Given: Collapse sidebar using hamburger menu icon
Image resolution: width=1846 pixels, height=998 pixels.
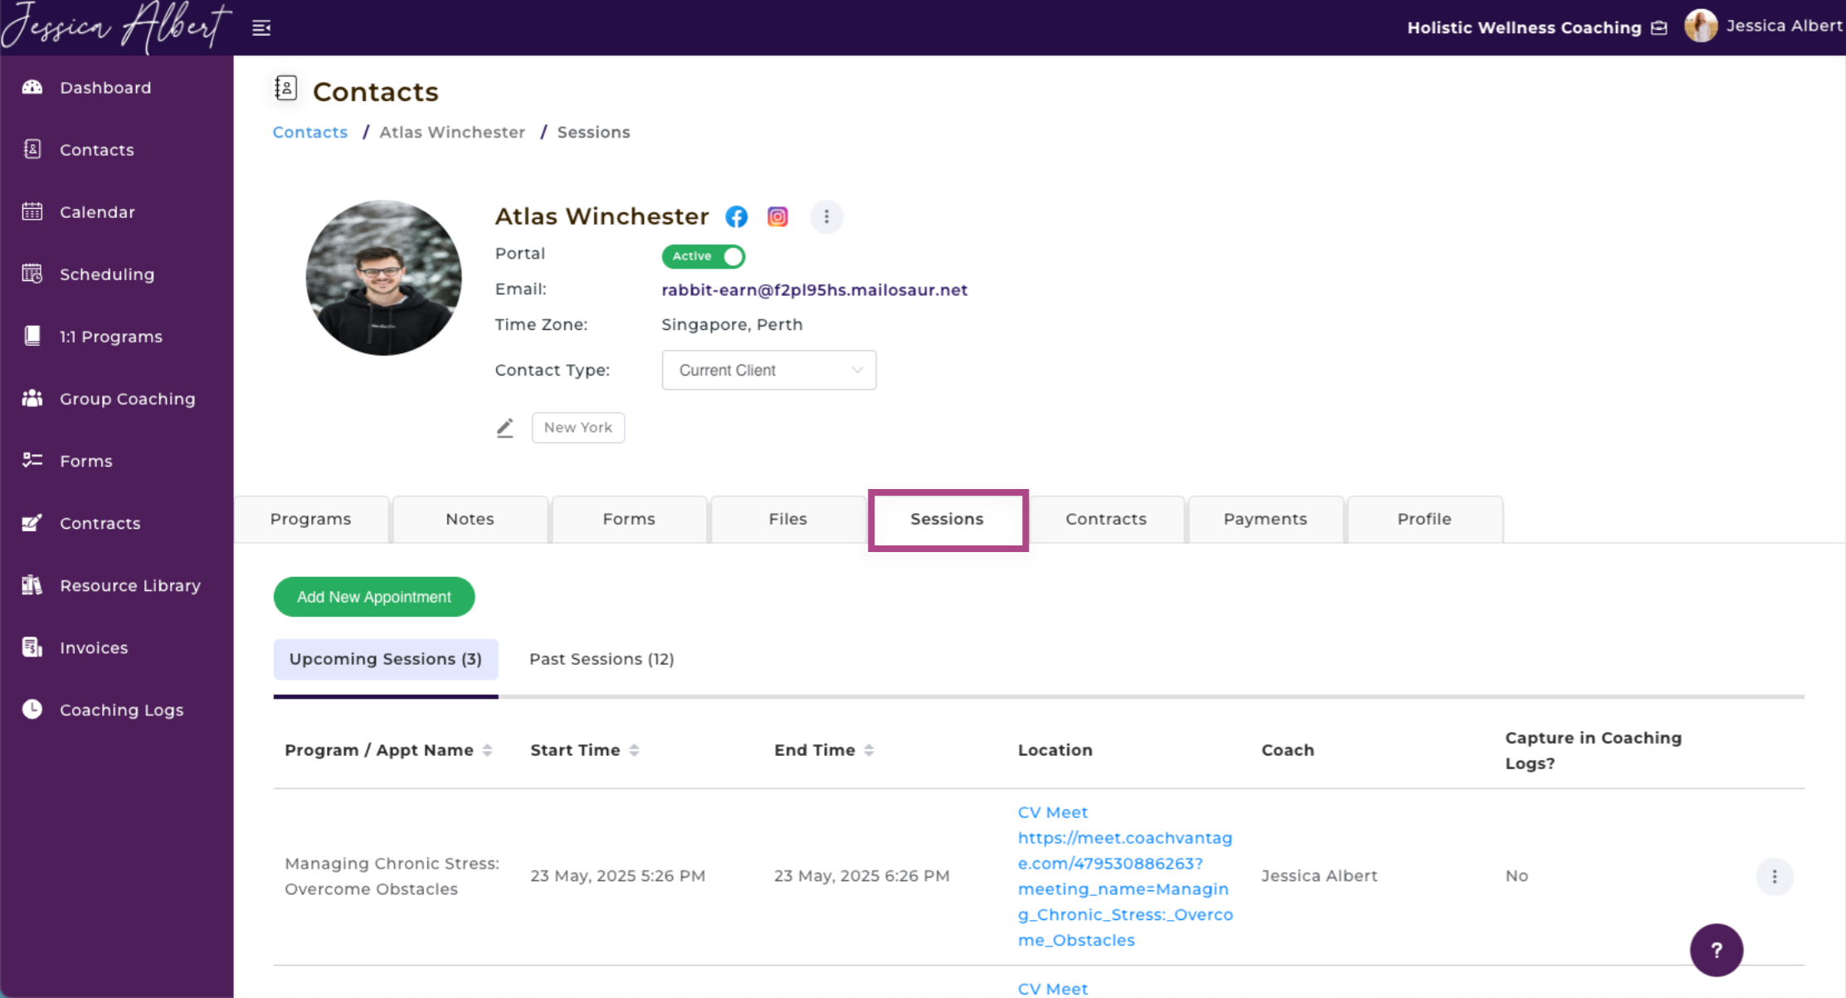Looking at the screenshot, I should (x=261, y=28).
